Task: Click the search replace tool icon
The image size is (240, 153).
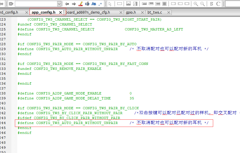Action: coord(87,4)
